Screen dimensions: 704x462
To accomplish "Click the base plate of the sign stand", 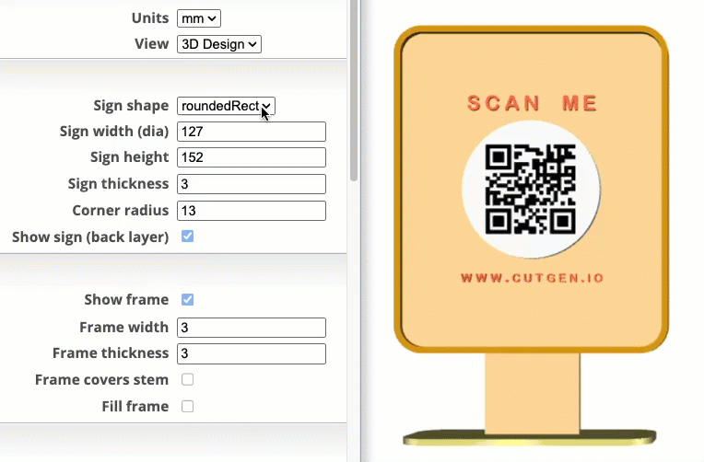I will point(531,436).
